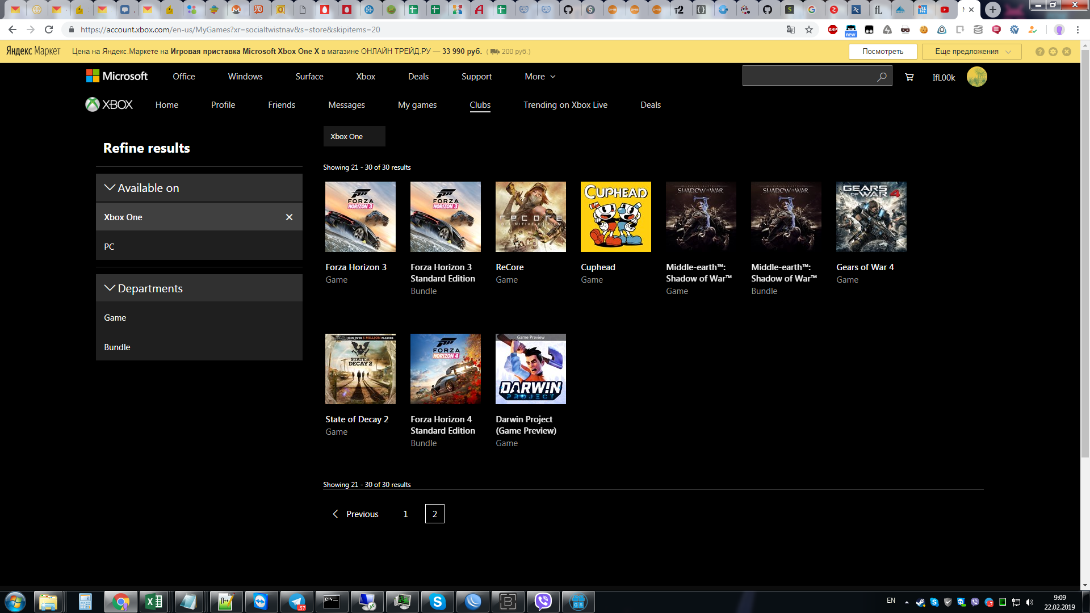Open the ReCore title link
1090x613 pixels.
point(510,267)
